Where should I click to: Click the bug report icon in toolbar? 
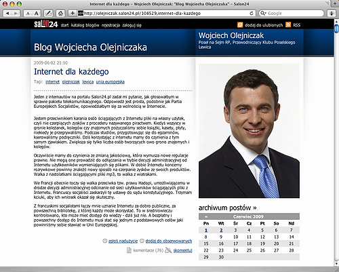click(332, 14)
